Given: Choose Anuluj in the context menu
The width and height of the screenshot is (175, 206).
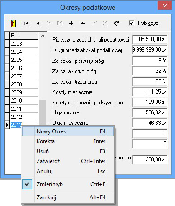Looking at the screenshot, I should point(68,171).
